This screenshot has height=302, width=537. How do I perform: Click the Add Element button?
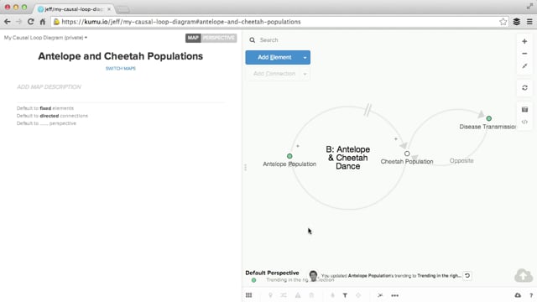pos(273,58)
